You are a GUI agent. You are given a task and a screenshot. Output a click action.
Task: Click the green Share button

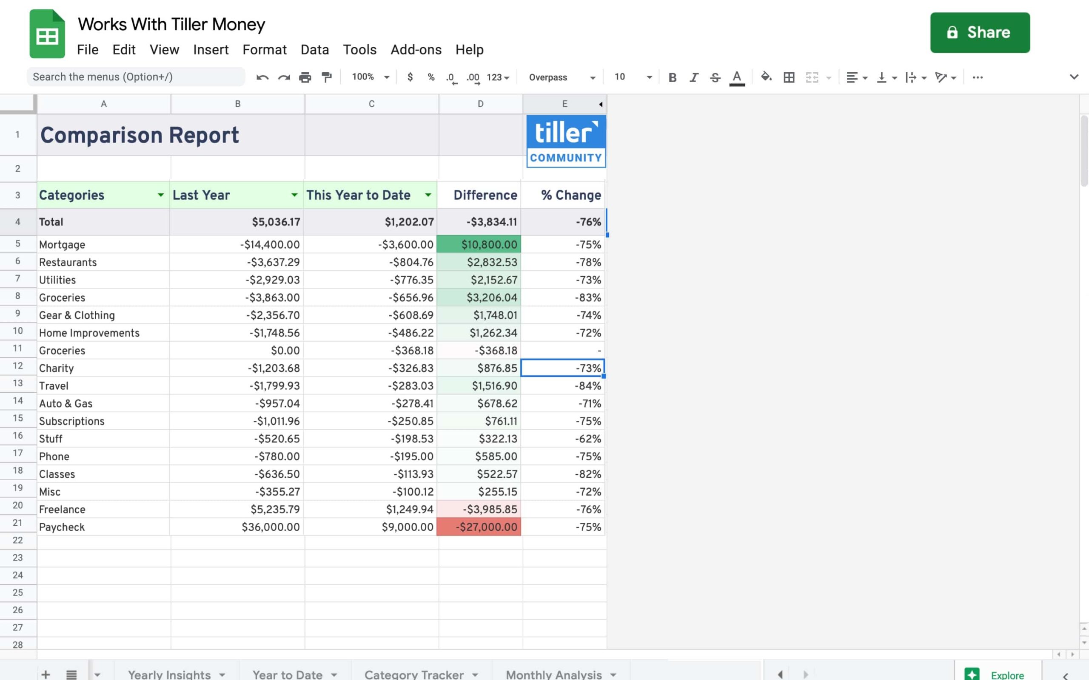(x=980, y=32)
